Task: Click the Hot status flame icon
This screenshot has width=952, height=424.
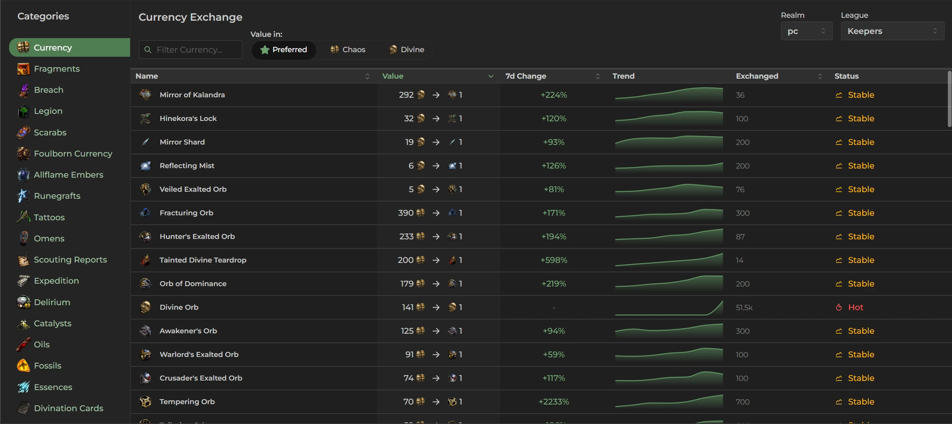Action: click(839, 307)
